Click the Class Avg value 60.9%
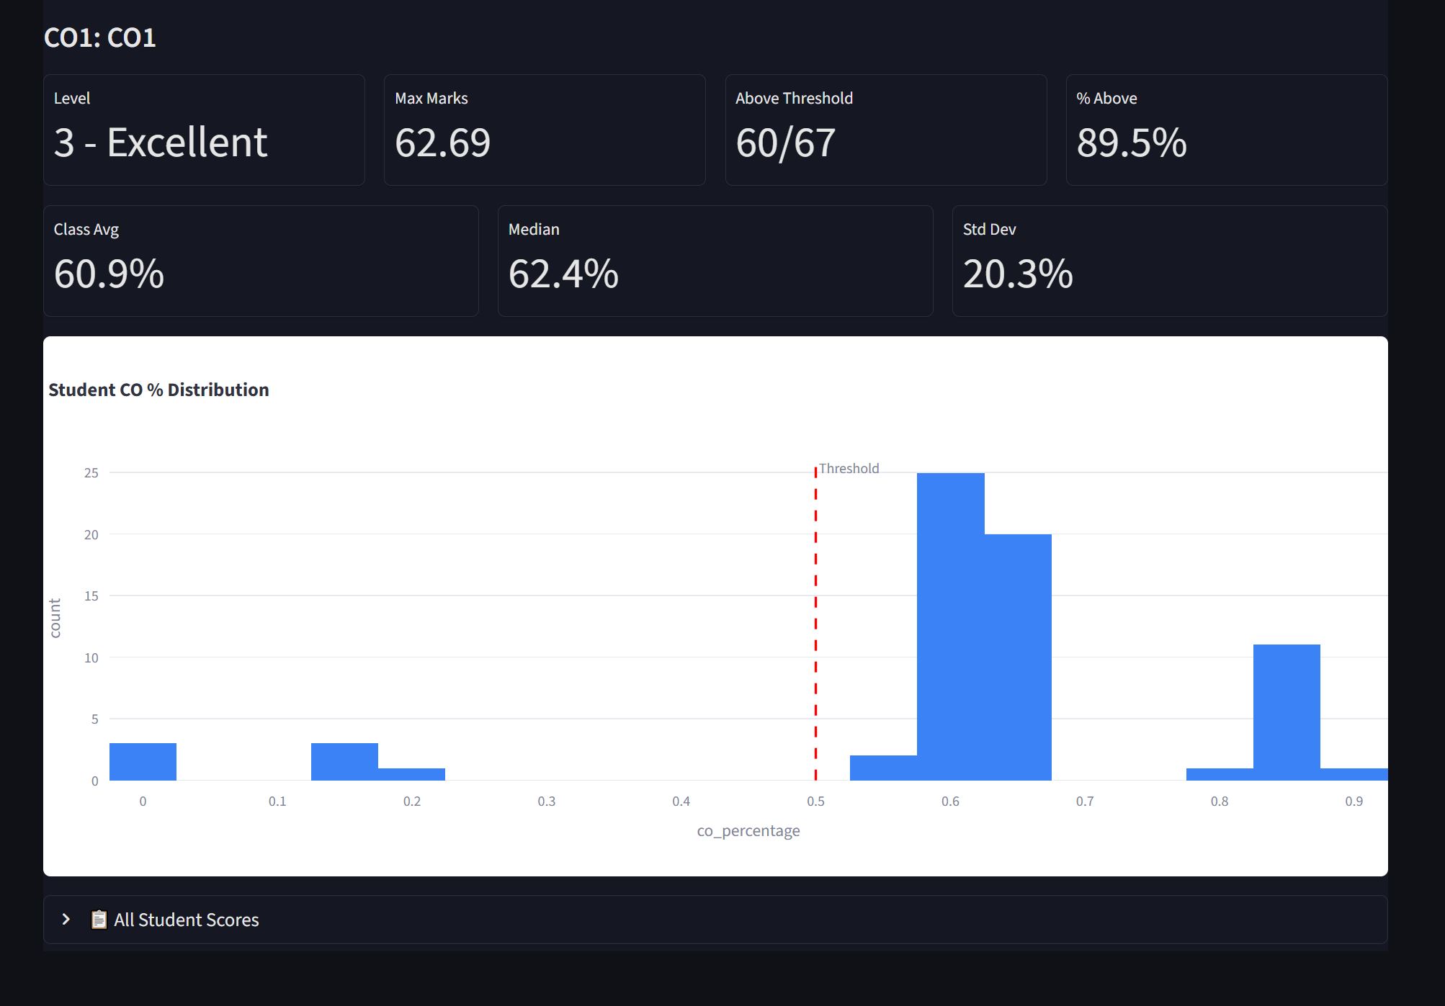Image resolution: width=1445 pixels, height=1006 pixels. 109,274
